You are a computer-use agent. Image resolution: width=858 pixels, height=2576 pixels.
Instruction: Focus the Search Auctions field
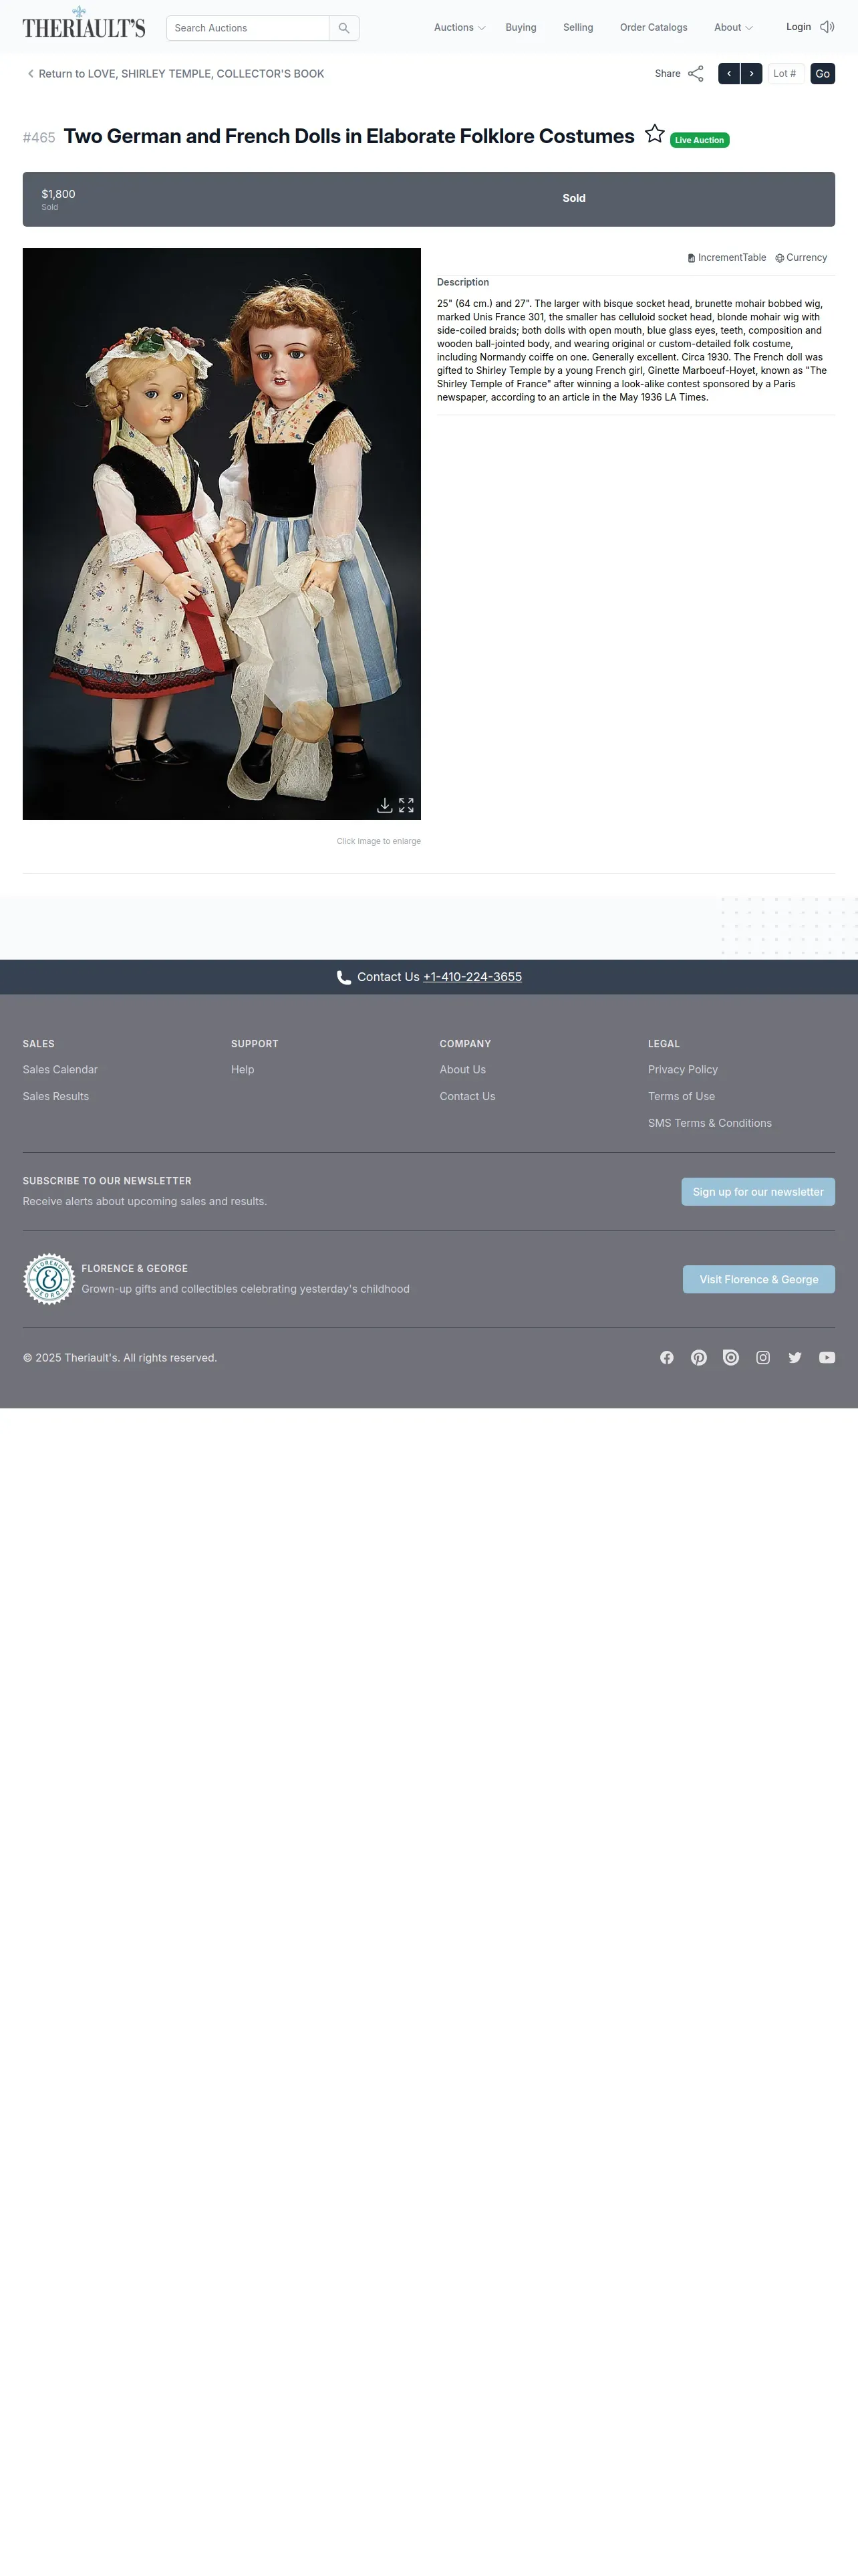coord(248,28)
